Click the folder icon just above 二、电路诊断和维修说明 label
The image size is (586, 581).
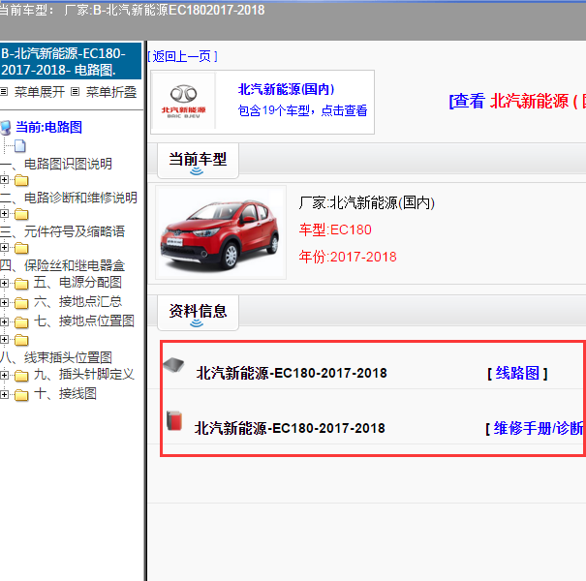(21, 180)
